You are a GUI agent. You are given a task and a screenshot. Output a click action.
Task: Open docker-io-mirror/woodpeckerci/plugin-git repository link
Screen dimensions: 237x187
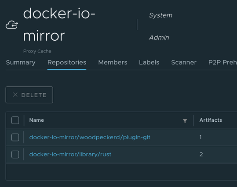(x=90, y=138)
